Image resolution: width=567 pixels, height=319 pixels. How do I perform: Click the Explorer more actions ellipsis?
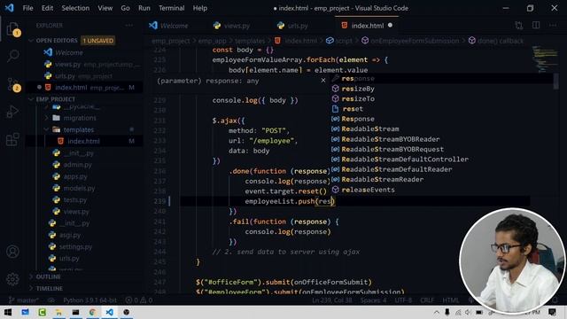(129, 26)
